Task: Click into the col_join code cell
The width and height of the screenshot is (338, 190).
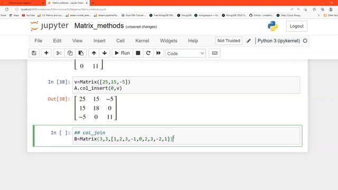Action: pyautogui.click(x=186, y=136)
